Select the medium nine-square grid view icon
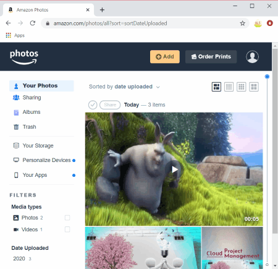278x269 pixels. (x=242, y=87)
